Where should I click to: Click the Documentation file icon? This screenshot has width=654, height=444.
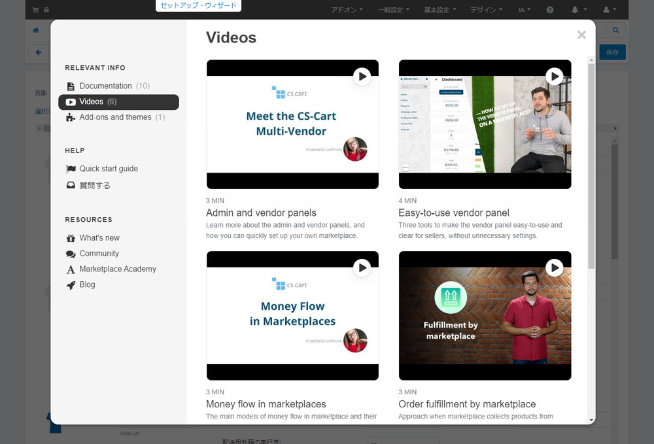pyautogui.click(x=71, y=86)
